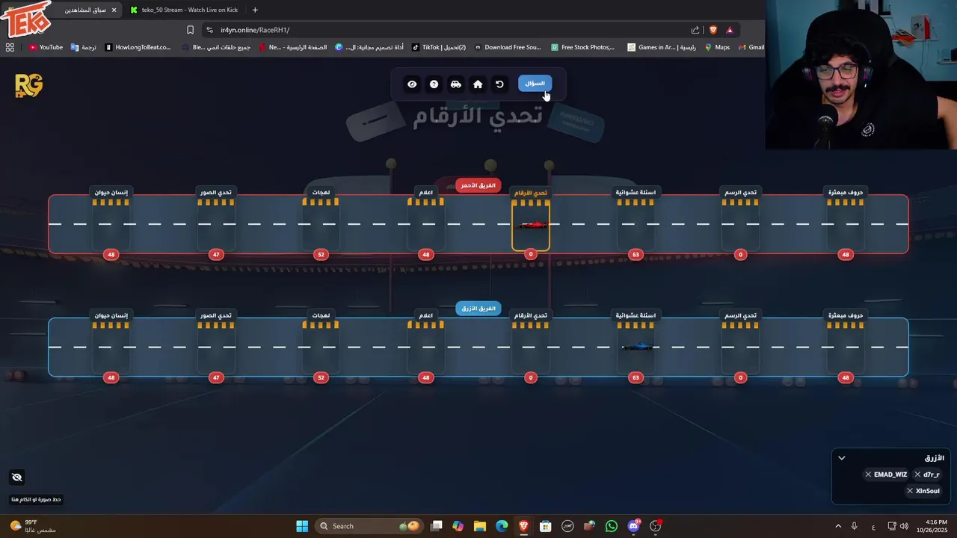Click the الفريق الأزرق team label

point(478,309)
